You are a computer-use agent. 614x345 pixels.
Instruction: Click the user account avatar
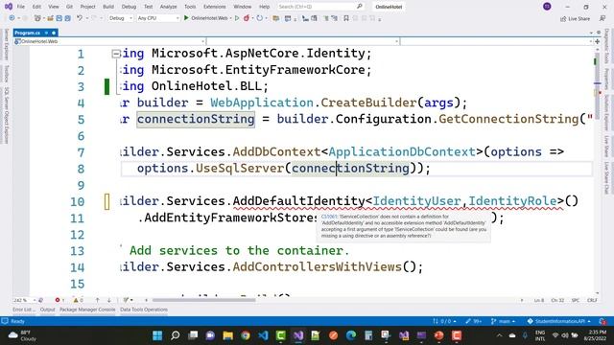pos(547,7)
